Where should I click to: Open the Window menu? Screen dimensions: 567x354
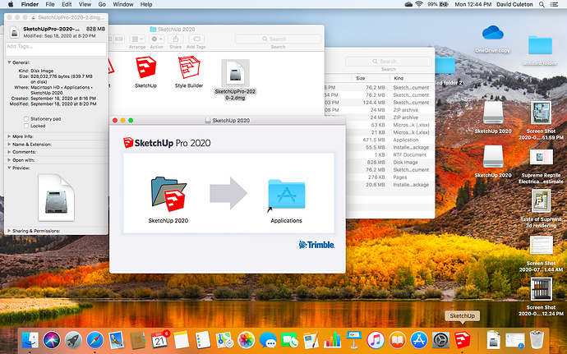tap(123, 4)
